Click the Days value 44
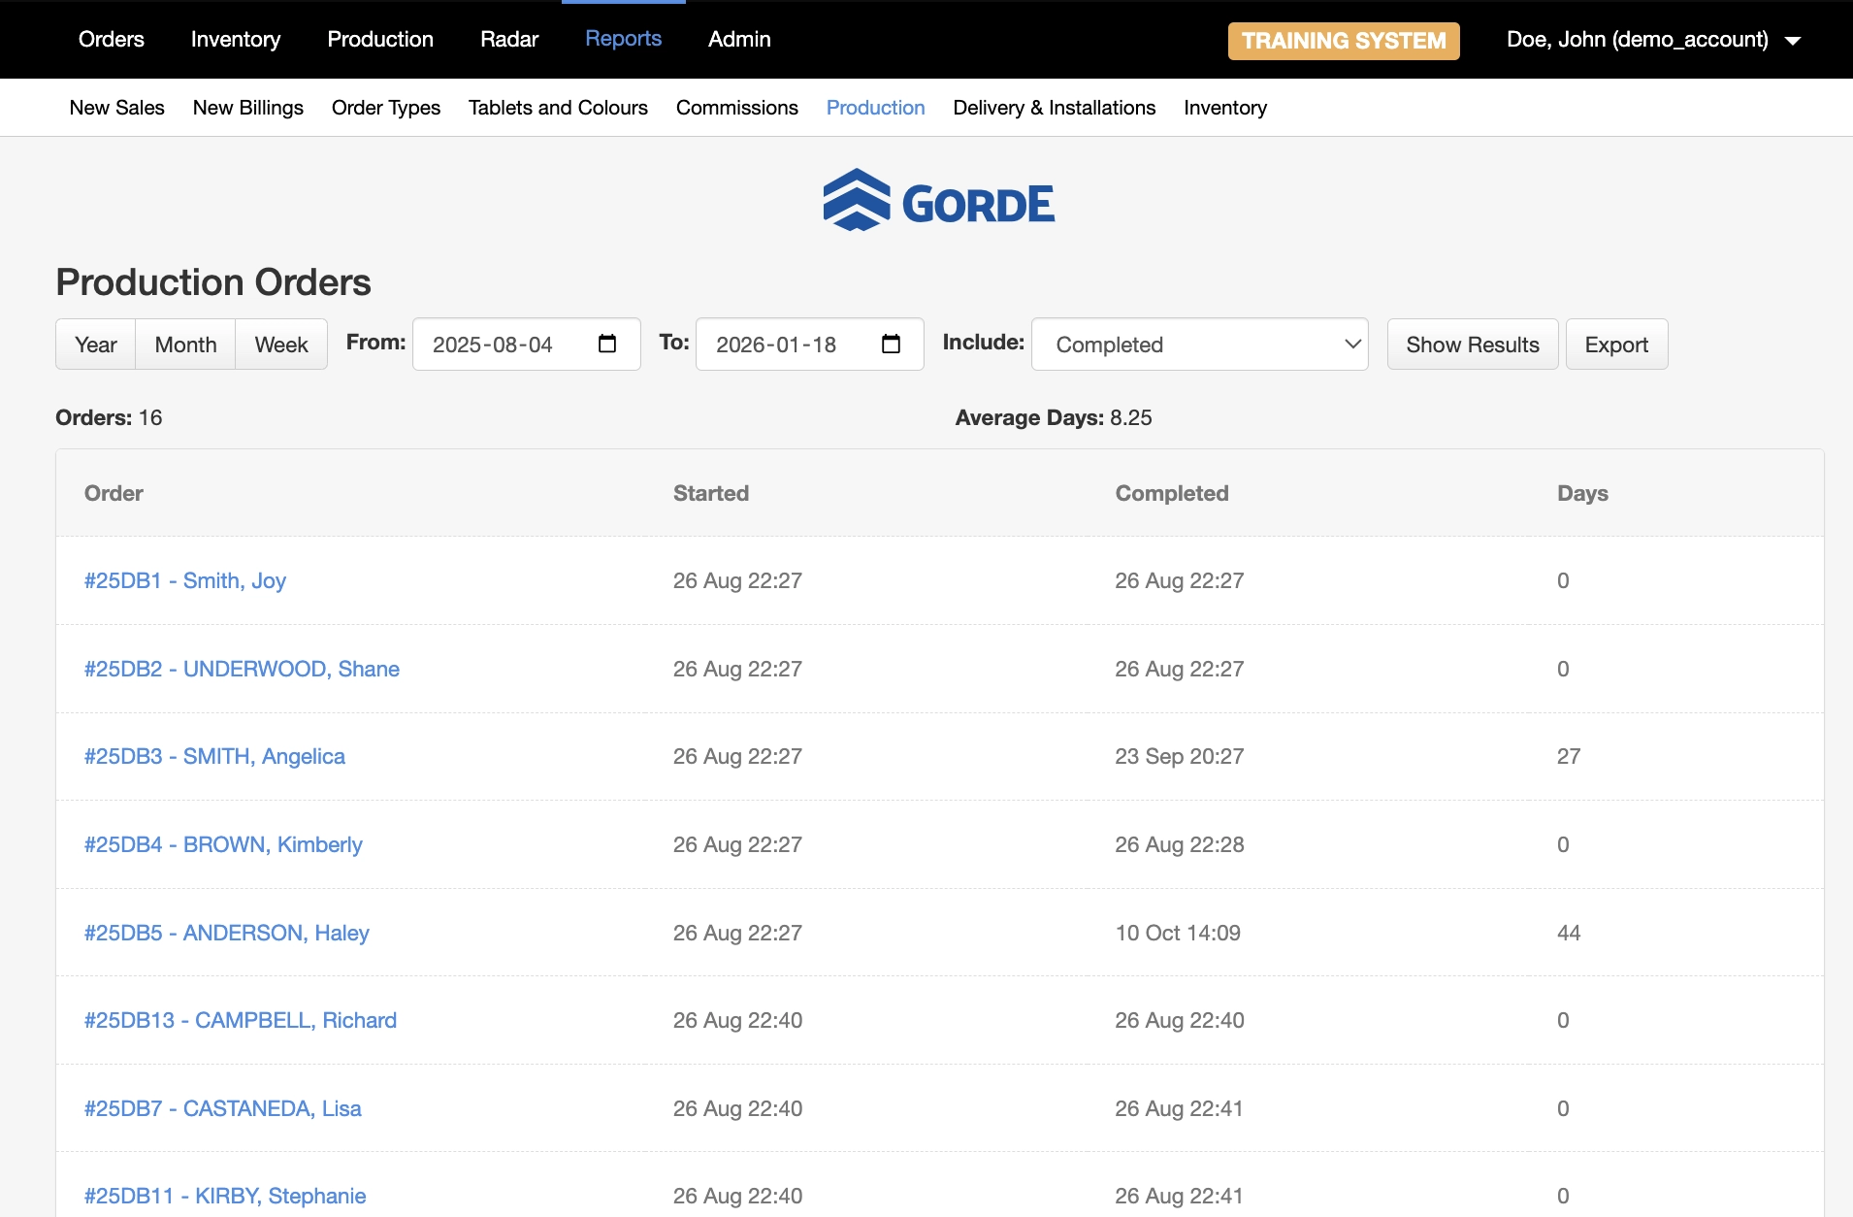 click(x=1569, y=933)
